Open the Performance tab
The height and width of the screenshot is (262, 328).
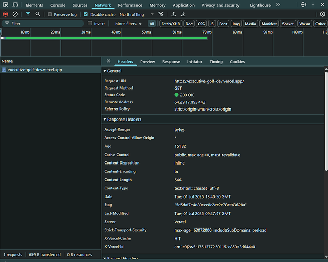[x=130, y=5]
